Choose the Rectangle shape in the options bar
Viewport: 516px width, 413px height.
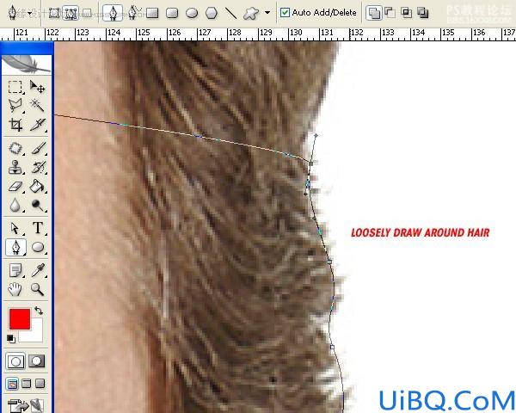(152, 13)
